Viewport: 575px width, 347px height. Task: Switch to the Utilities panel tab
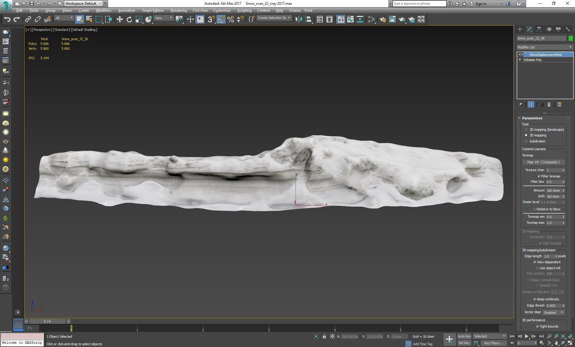click(x=568, y=29)
